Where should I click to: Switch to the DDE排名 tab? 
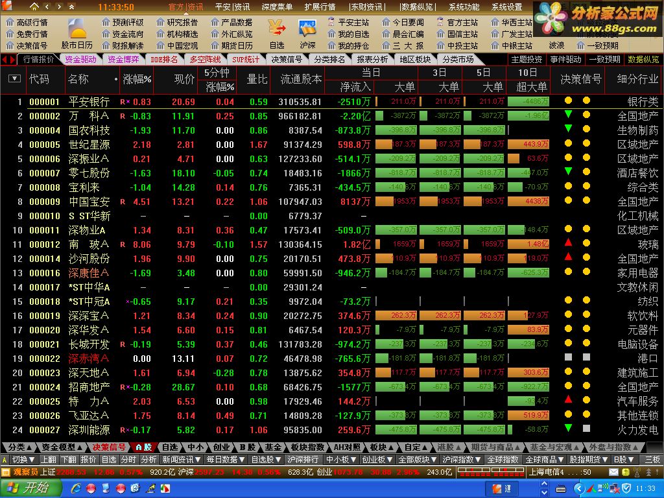coord(164,60)
